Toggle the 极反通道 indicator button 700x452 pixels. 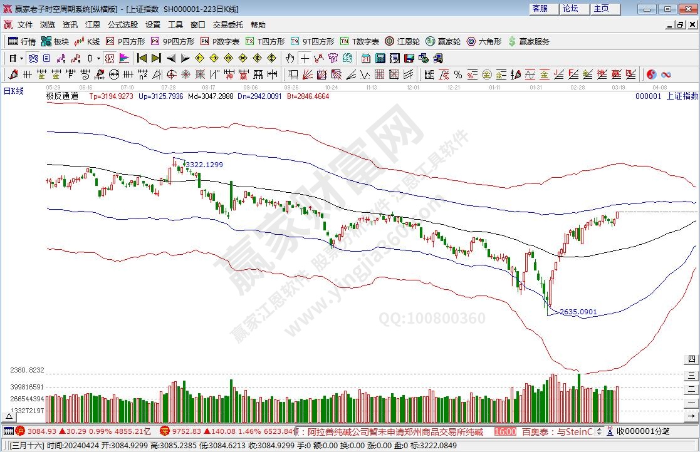pos(62,96)
